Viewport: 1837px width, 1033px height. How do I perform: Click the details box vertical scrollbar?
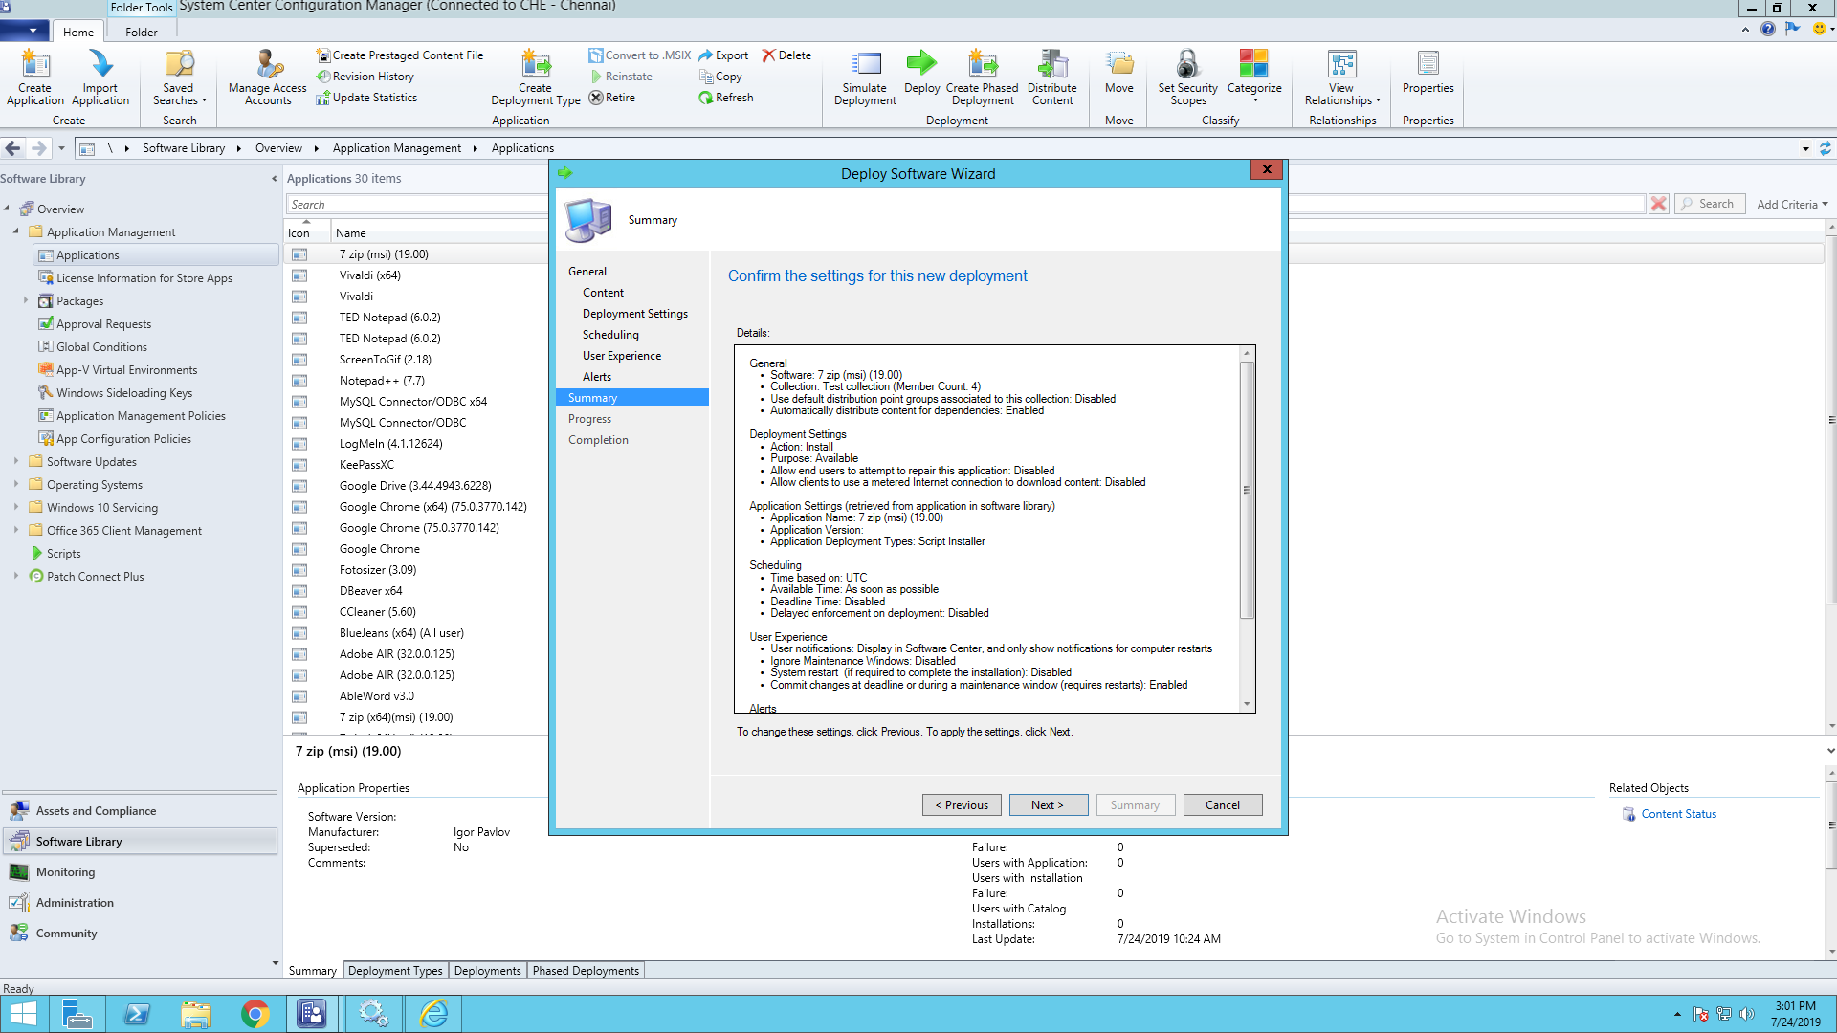tap(1246, 490)
